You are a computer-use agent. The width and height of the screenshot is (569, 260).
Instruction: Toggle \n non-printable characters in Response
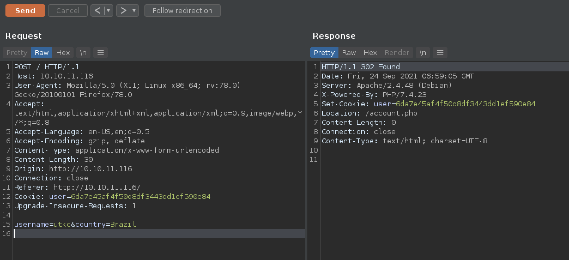[x=422, y=53]
